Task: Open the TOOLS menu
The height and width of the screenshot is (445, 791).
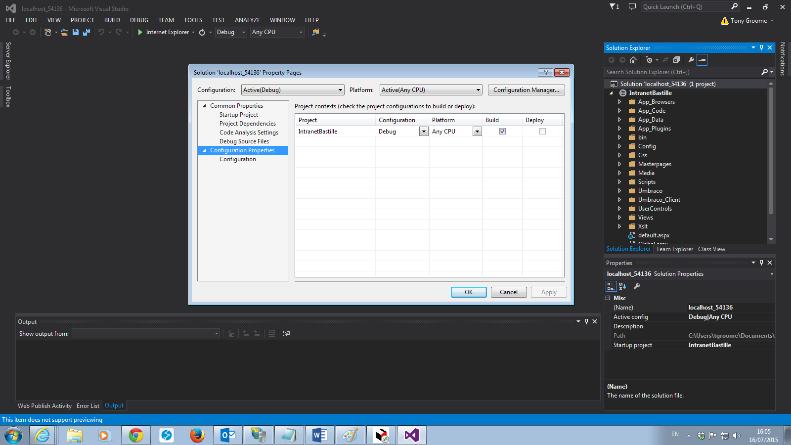Action: pos(193,20)
